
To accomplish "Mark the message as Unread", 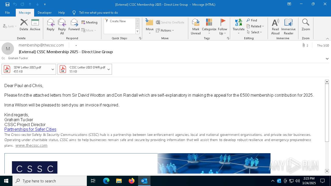I will [x=196, y=27].
